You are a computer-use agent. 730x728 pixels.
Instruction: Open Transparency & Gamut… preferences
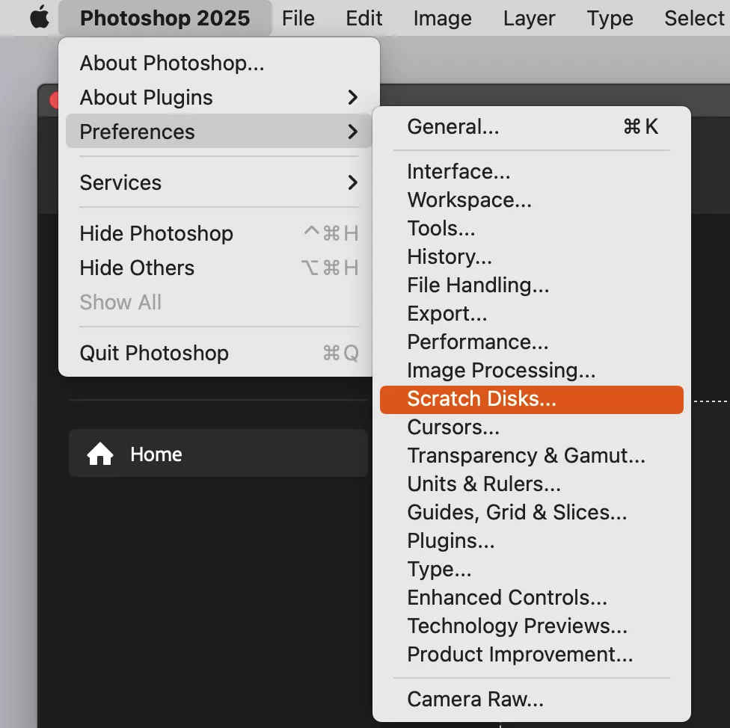[532, 456]
